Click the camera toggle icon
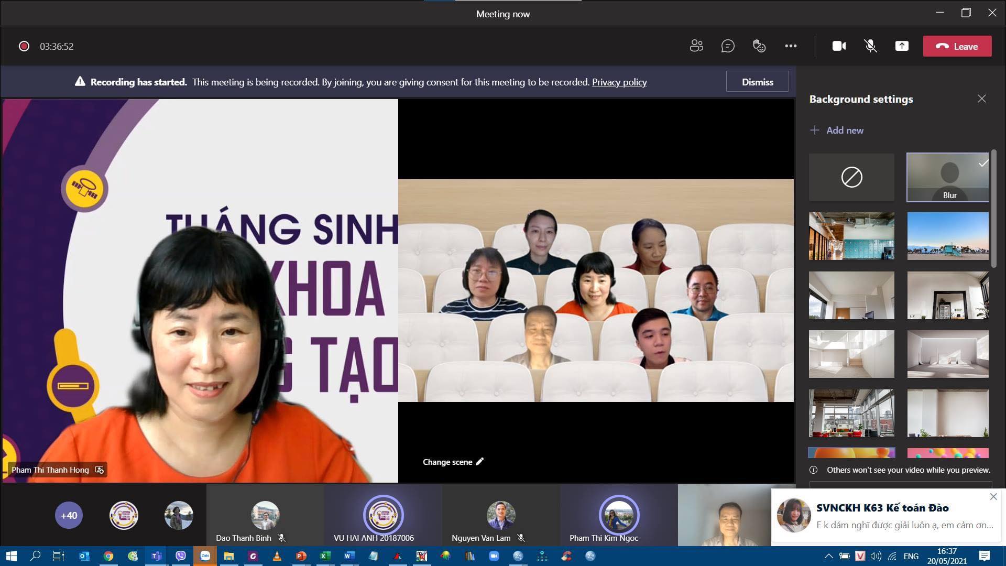Screen dimensions: 1006x566 (838, 46)
